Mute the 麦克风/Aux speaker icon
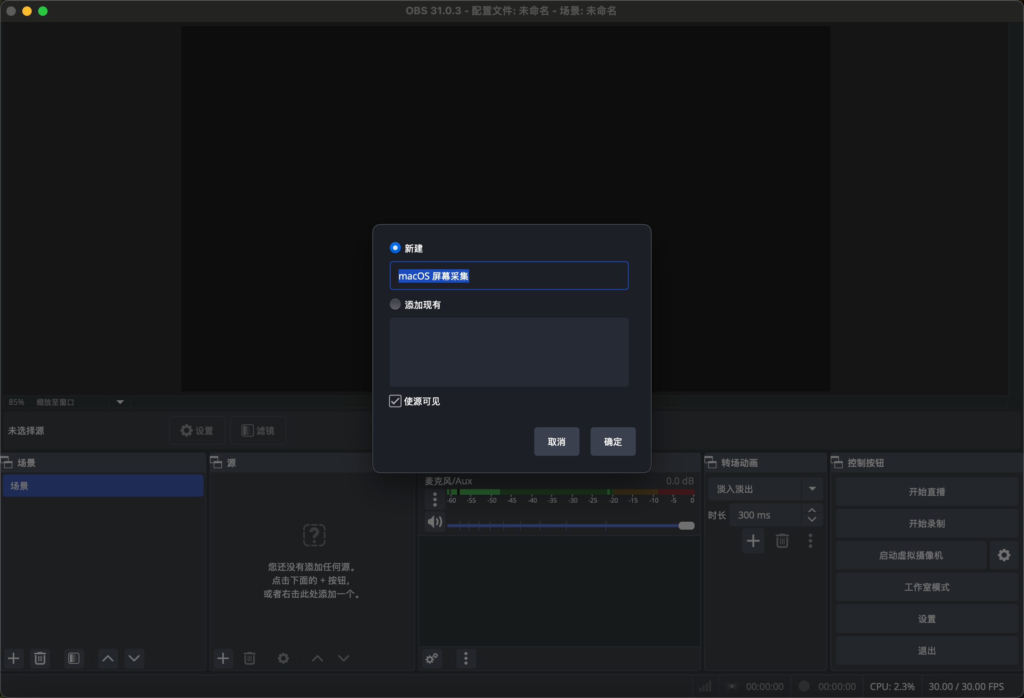 tap(435, 522)
